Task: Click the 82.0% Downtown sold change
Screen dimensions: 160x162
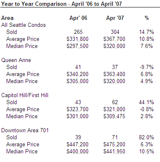Action: [x=146, y=138]
